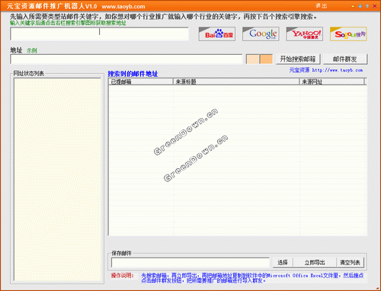This screenshot has width=381, height=291.
Task: Click the 立即导出 export now button
Action: pyautogui.click(x=315, y=262)
